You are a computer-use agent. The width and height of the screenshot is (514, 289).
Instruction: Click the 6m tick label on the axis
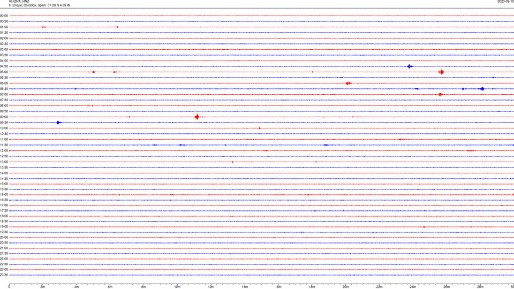110,287
